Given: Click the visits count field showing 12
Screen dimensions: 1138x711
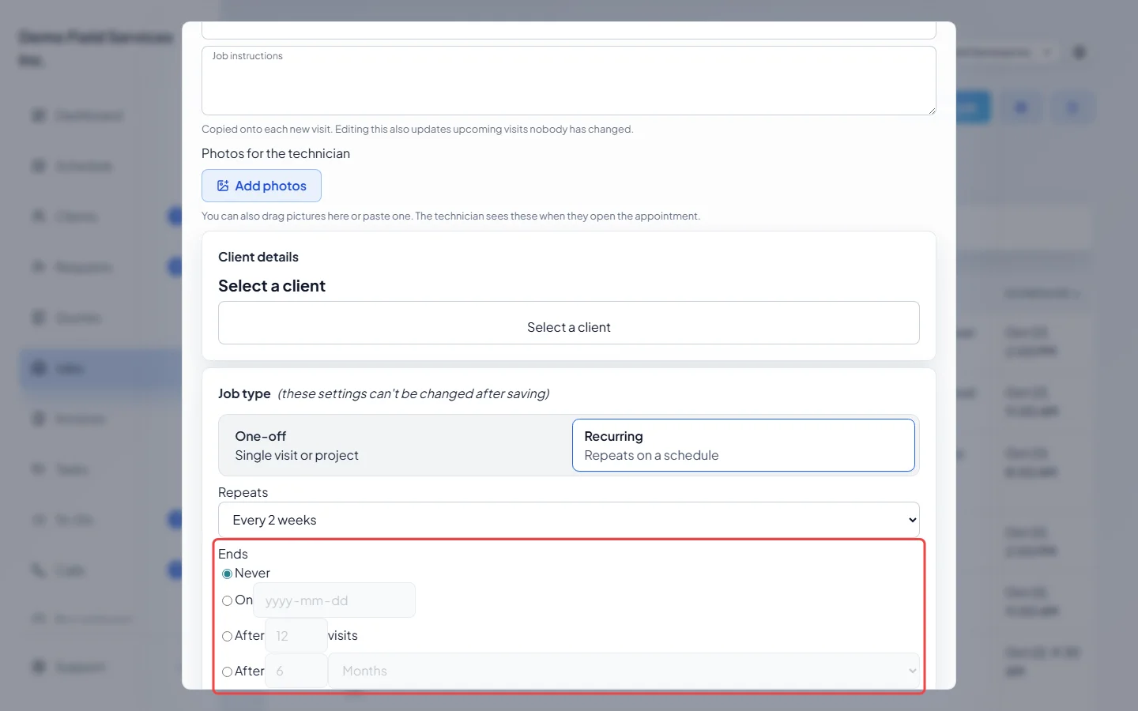Looking at the screenshot, I should tap(296, 636).
